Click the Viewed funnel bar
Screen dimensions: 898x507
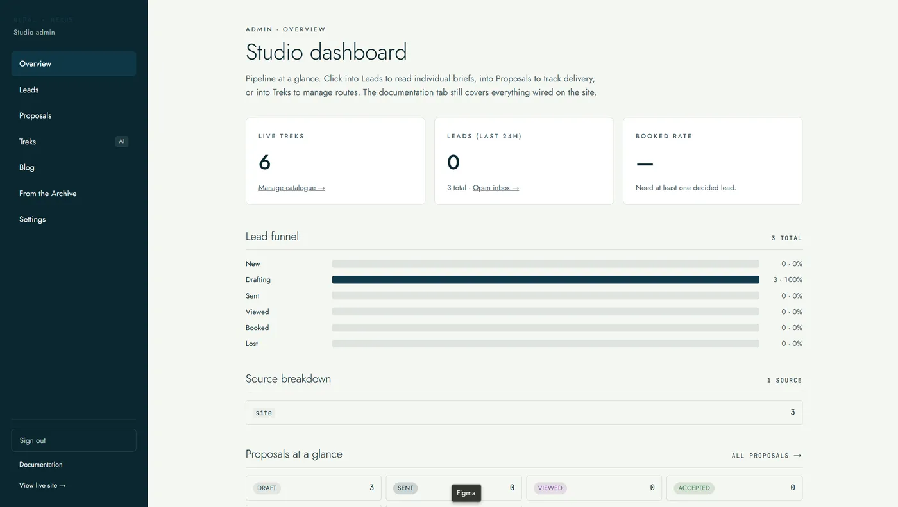pos(546,312)
